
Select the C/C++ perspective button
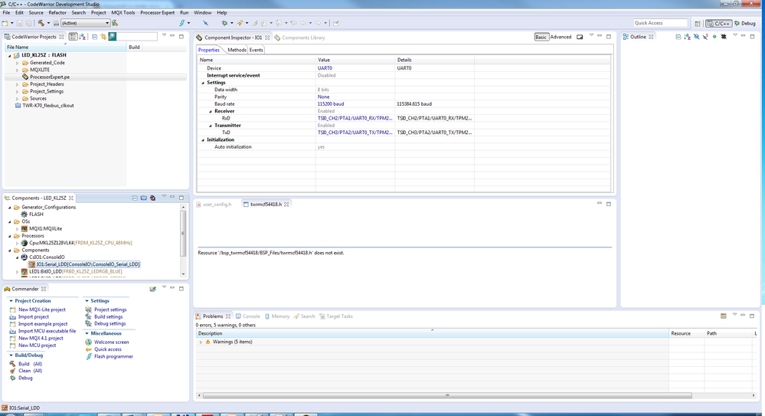[x=718, y=23]
